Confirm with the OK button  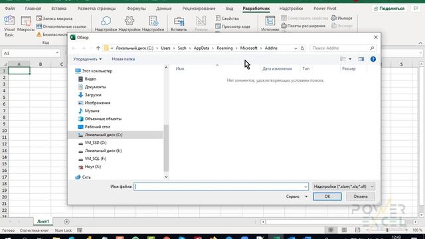click(x=327, y=197)
